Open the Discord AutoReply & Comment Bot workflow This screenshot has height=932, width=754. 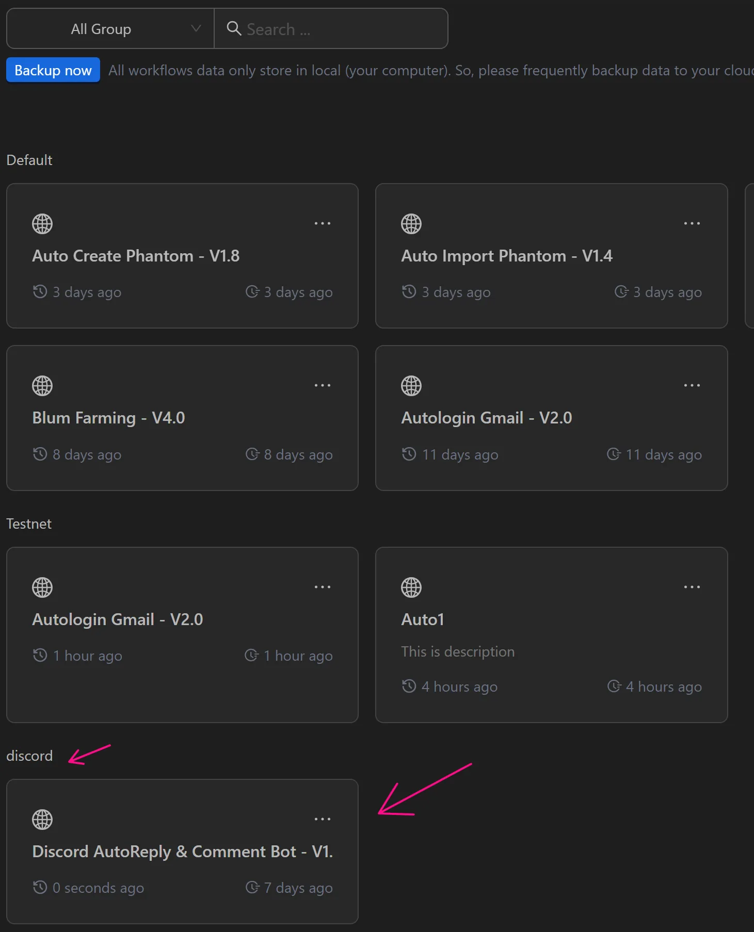click(182, 852)
